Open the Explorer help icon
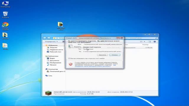The image size is (189, 106). coord(155,42)
